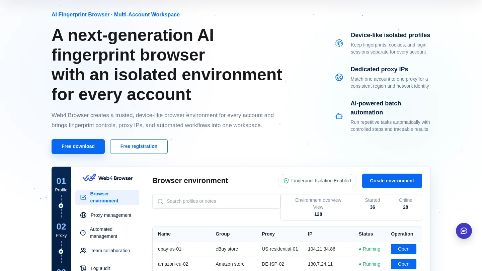Click the fingerprint icon beside isolated profiles
Image resolution: width=482 pixels, height=271 pixels.
339,43
